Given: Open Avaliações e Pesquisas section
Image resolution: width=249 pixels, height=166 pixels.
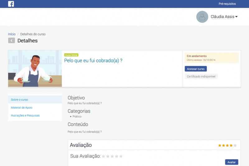Looking at the screenshot, I should (x=25, y=115).
